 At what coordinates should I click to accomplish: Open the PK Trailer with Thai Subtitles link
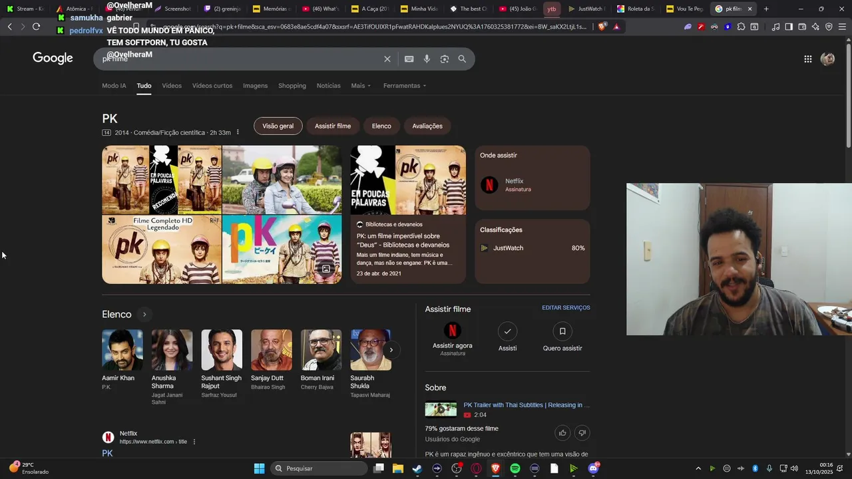click(x=527, y=404)
